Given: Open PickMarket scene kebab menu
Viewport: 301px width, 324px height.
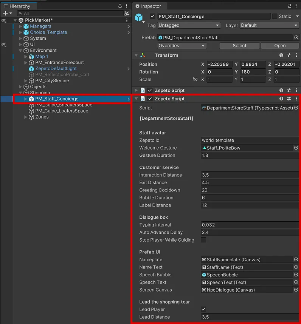Looking at the screenshot, I should [127, 20].
